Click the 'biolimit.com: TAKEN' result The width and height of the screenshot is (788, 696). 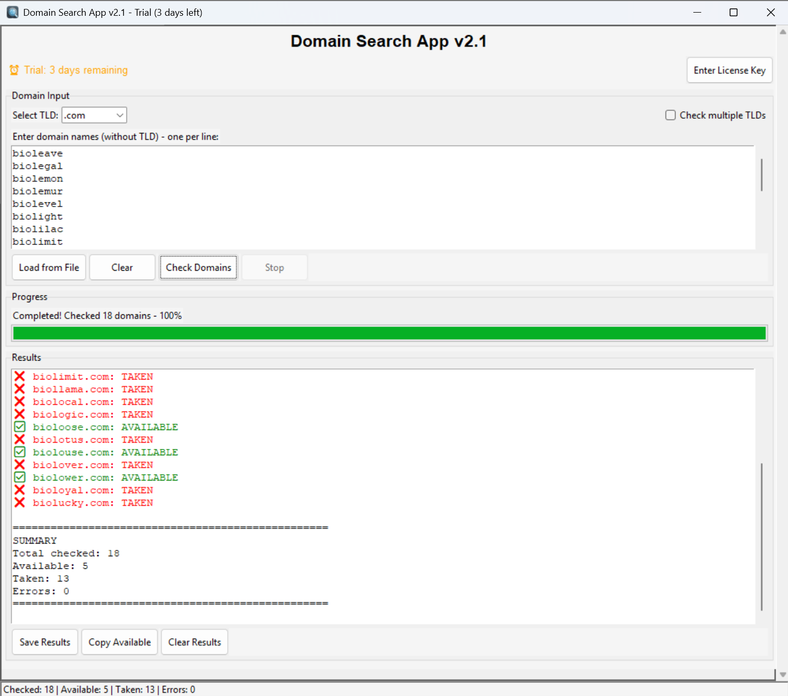coord(93,377)
